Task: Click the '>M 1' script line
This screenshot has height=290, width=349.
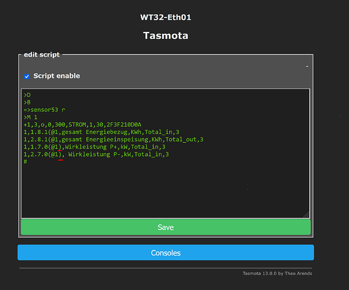Action: coord(31,117)
